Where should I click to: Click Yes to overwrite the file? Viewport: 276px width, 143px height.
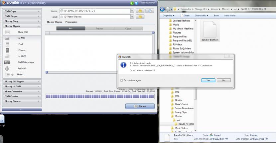click(x=208, y=80)
